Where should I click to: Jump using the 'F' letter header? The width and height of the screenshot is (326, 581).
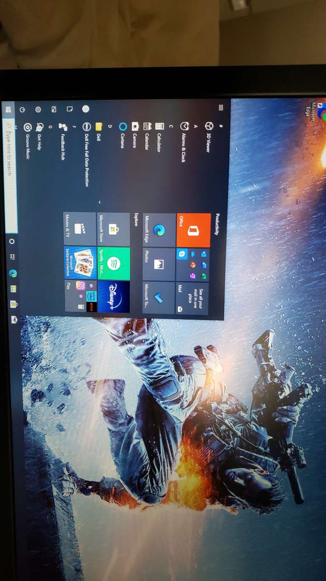click(x=74, y=127)
